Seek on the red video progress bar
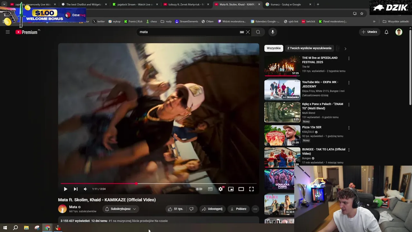Viewport: 412px width, 232px height. 158,184
